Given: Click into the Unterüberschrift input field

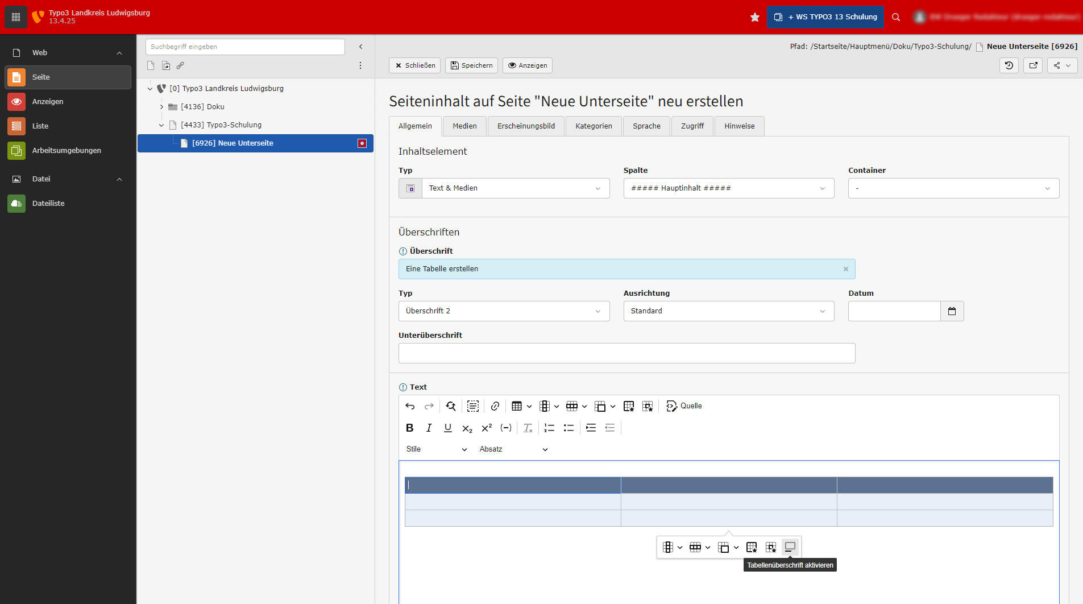Looking at the screenshot, I should [x=626, y=353].
